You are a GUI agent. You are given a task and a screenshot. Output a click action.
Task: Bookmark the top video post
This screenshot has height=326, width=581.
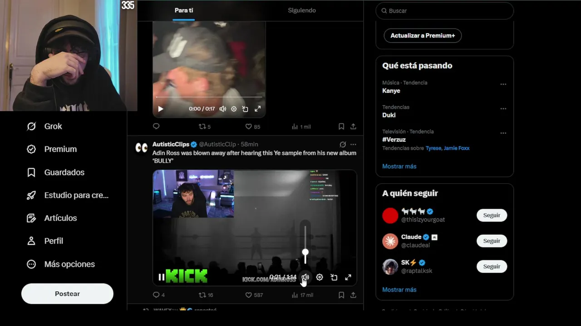click(x=341, y=126)
